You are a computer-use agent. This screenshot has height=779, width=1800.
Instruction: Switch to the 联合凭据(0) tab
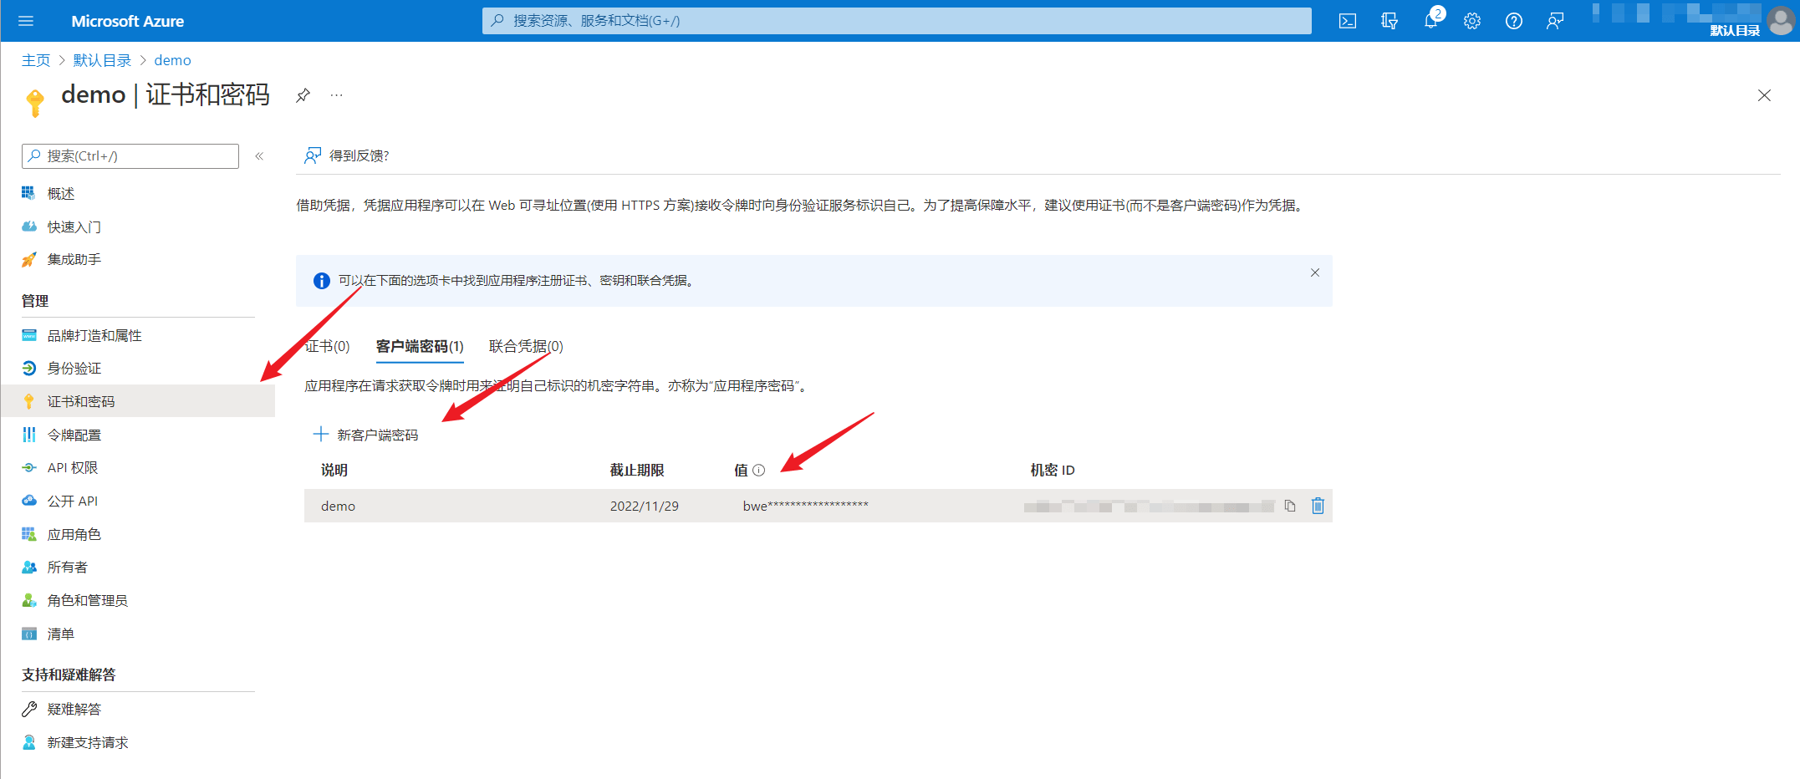coord(526,346)
